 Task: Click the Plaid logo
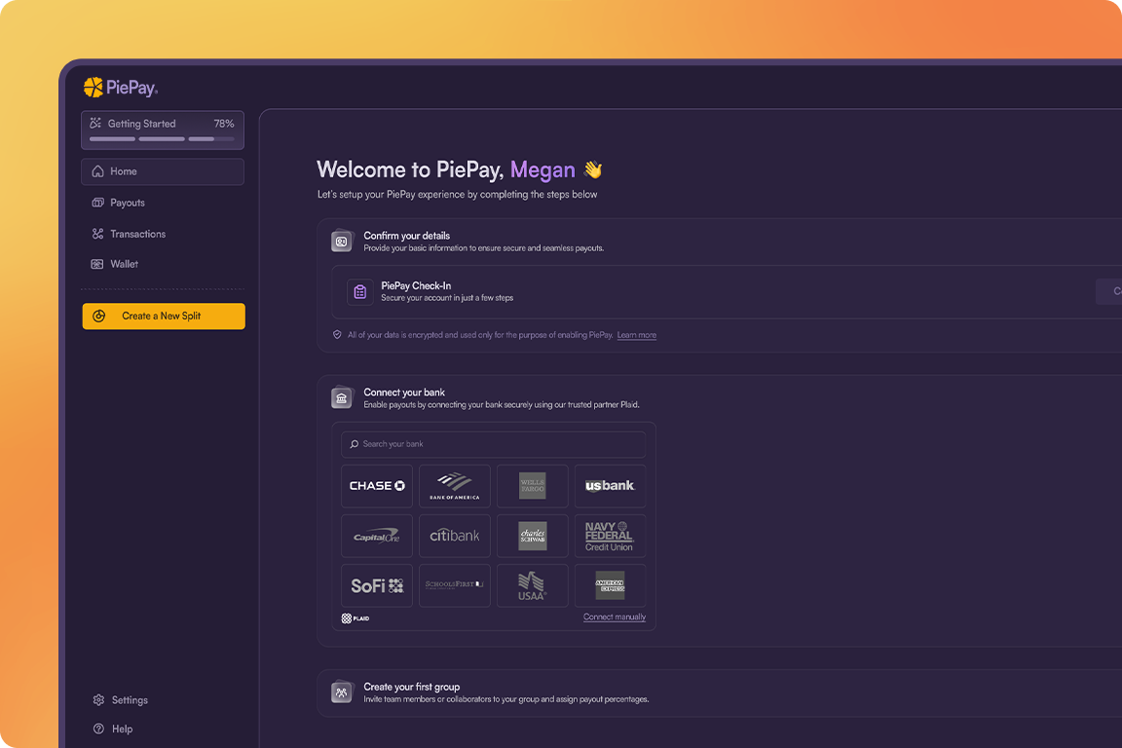[x=355, y=618]
